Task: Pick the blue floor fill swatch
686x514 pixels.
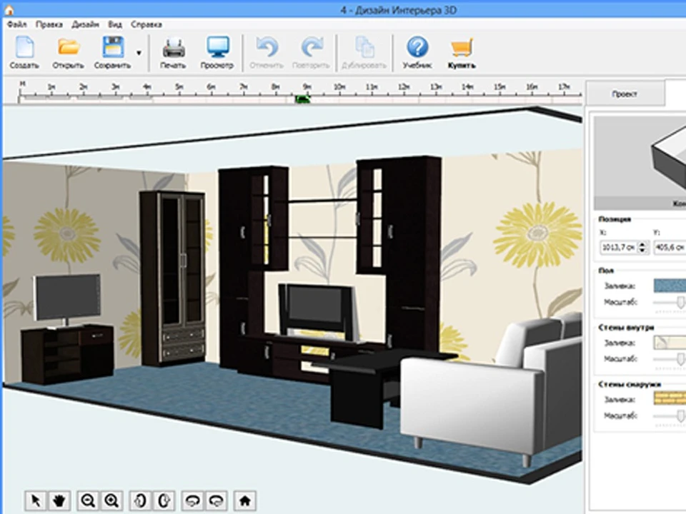Action: pos(670,286)
